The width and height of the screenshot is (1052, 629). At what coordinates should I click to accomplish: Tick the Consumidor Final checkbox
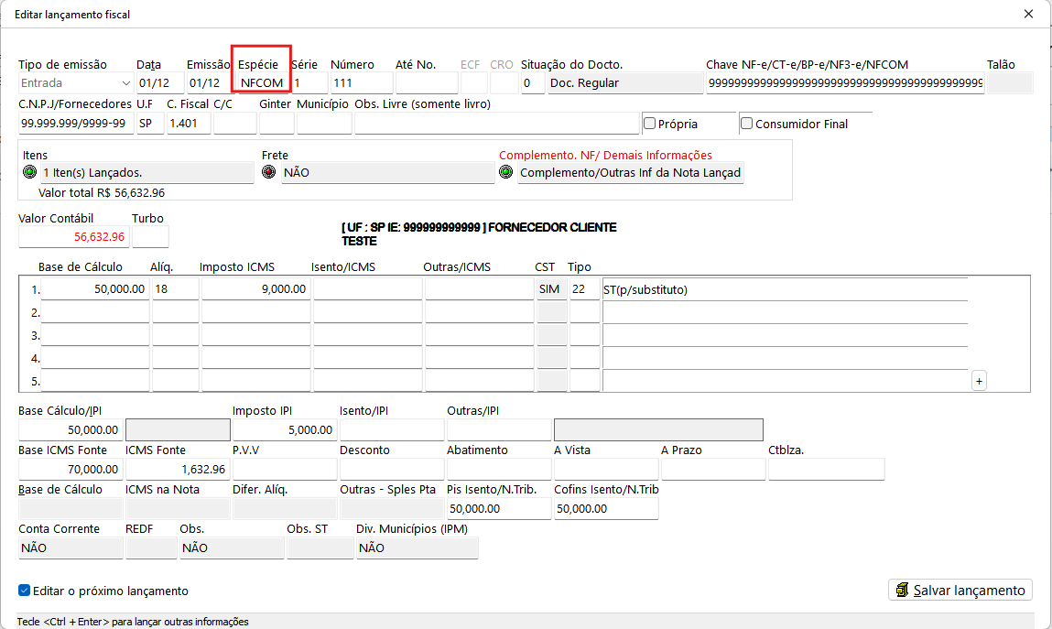[x=746, y=124]
